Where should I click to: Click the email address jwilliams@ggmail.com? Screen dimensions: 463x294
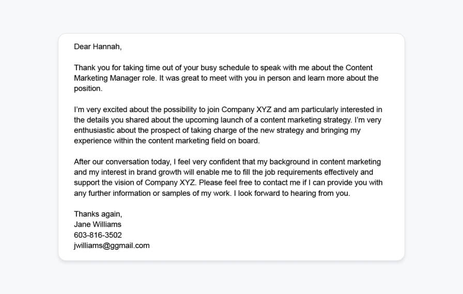[112, 245]
